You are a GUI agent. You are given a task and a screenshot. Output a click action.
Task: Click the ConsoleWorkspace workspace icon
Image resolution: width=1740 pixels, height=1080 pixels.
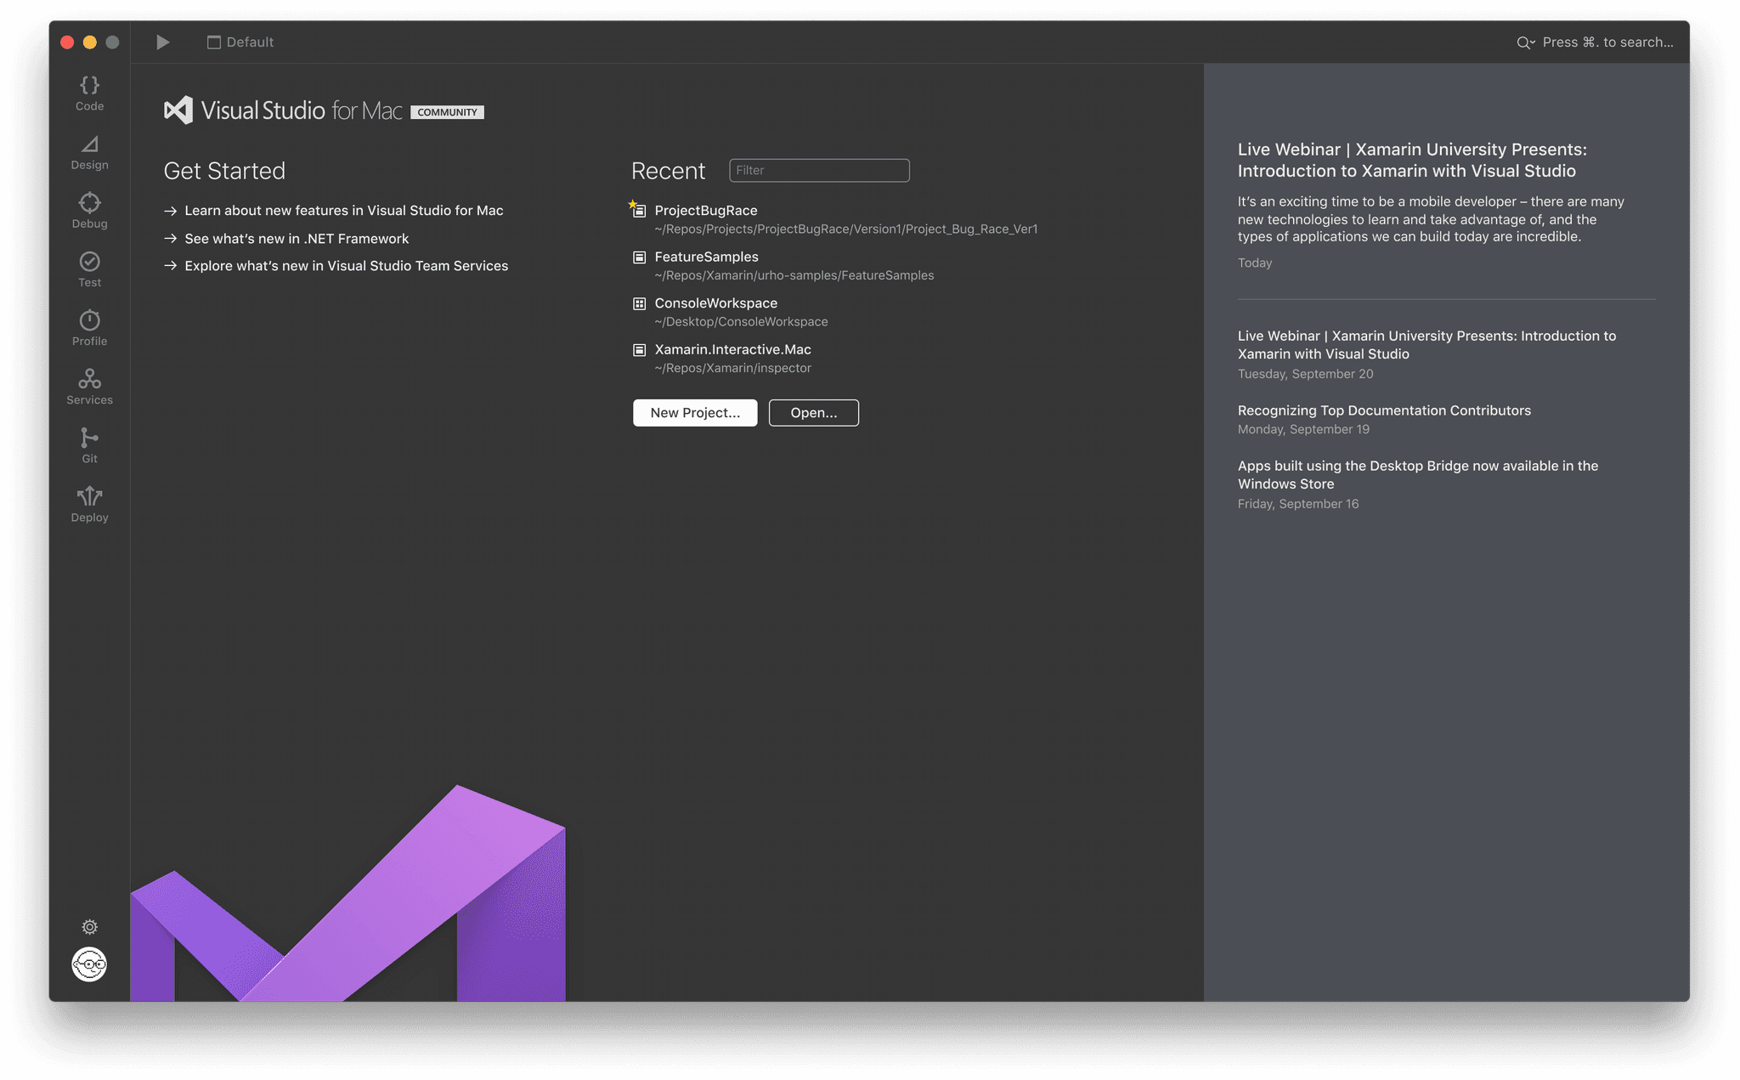(639, 303)
